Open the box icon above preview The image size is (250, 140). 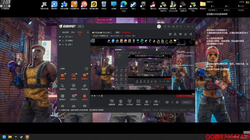[x=180, y=34]
